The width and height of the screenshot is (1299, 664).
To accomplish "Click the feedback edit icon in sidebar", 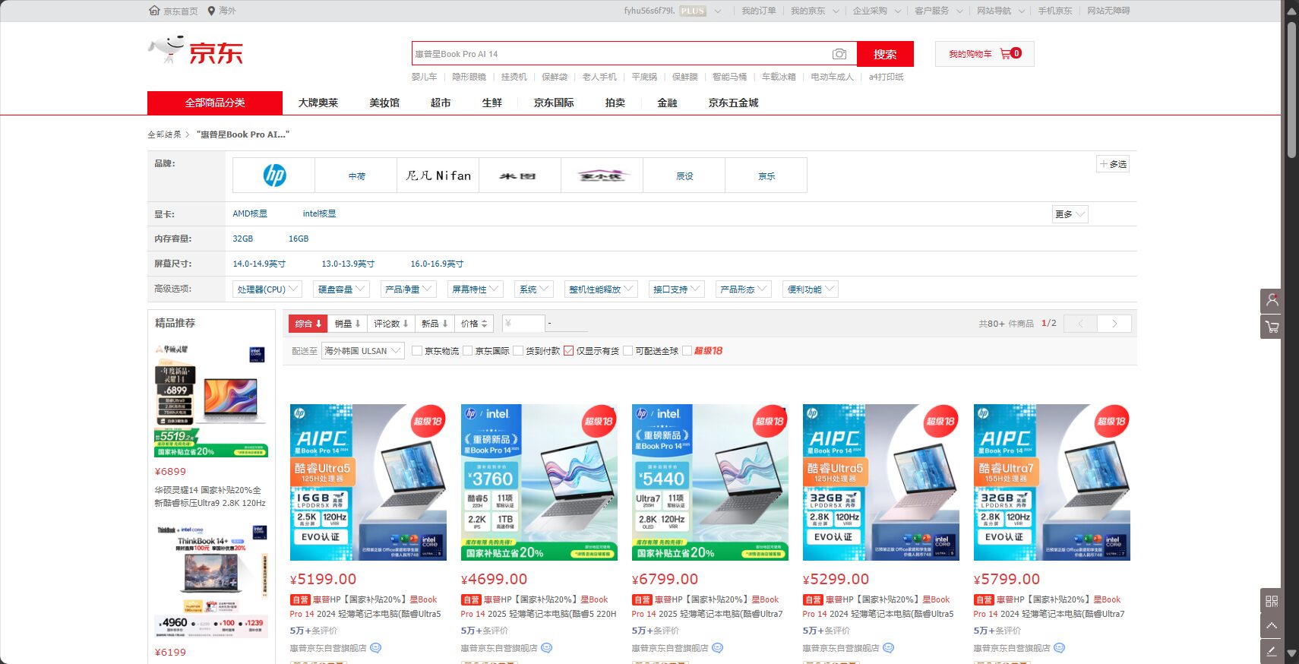I will pos(1272,651).
